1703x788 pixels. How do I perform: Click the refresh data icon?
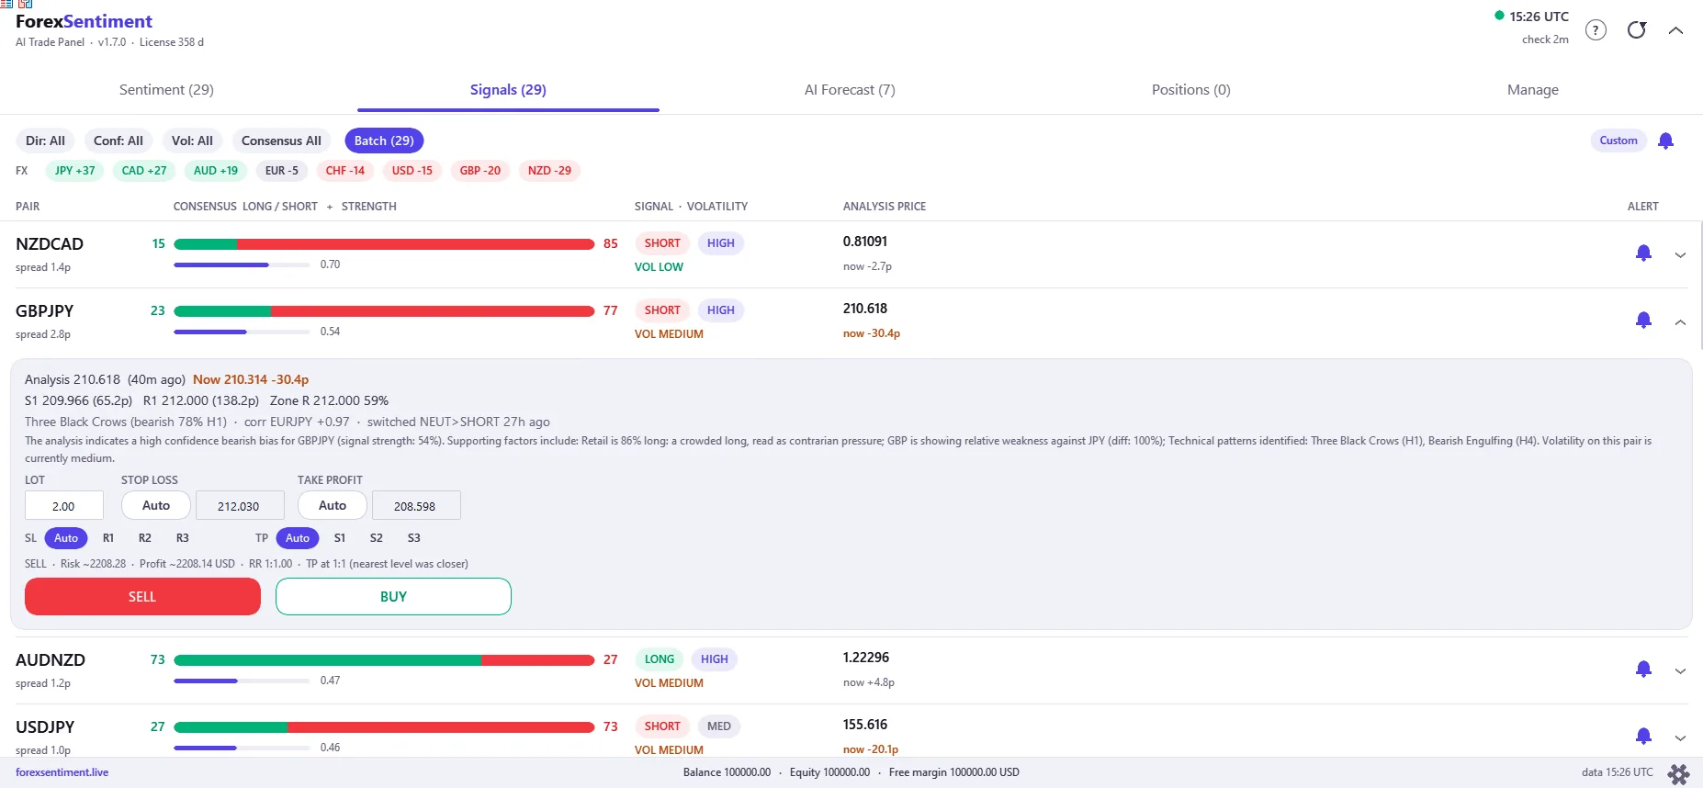[x=1637, y=30]
